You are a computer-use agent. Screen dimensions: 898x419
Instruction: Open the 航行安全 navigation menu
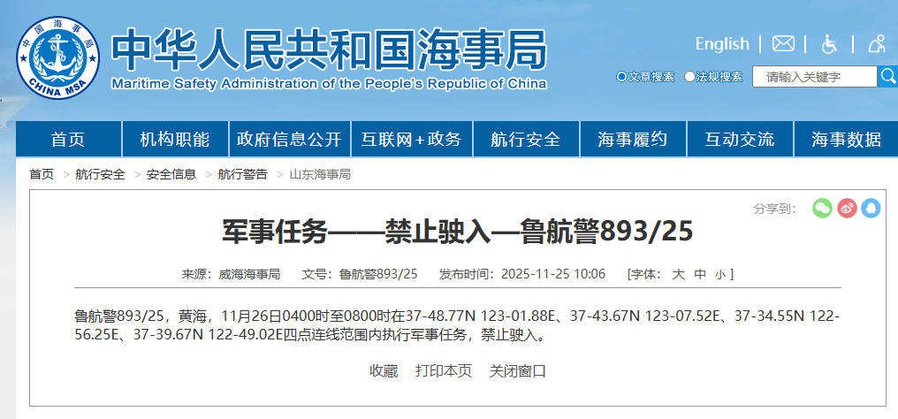coord(526,140)
